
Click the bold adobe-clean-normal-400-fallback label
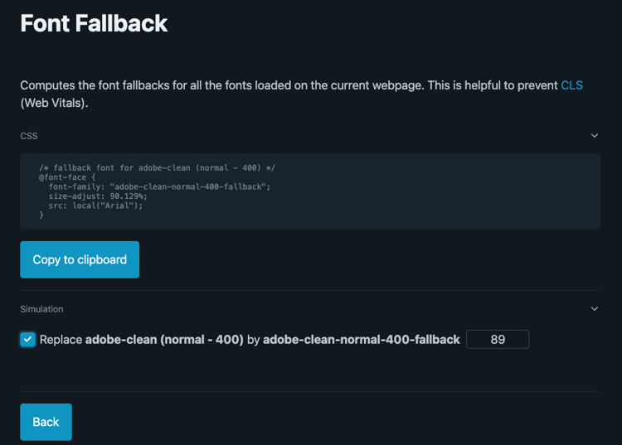pos(361,339)
